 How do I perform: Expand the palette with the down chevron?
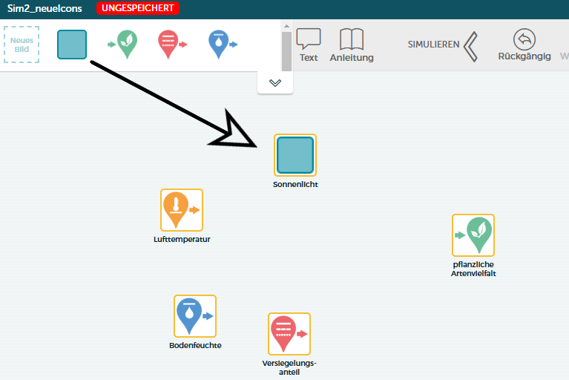pyautogui.click(x=275, y=83)
